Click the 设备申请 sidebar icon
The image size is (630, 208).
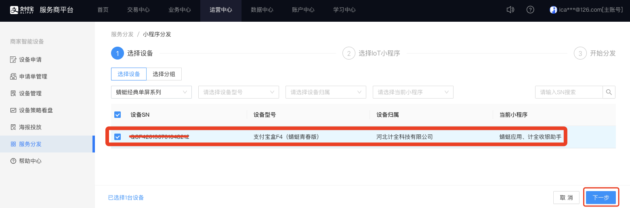[13, 60]
